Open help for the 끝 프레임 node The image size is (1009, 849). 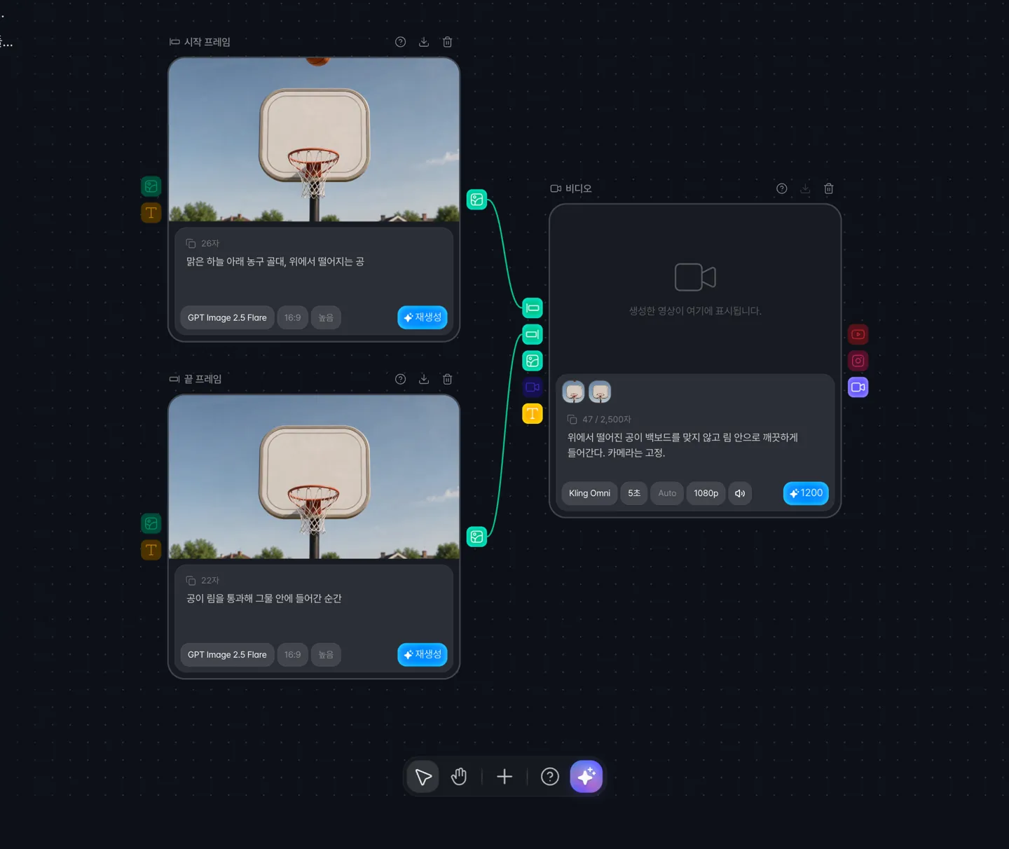400,379
